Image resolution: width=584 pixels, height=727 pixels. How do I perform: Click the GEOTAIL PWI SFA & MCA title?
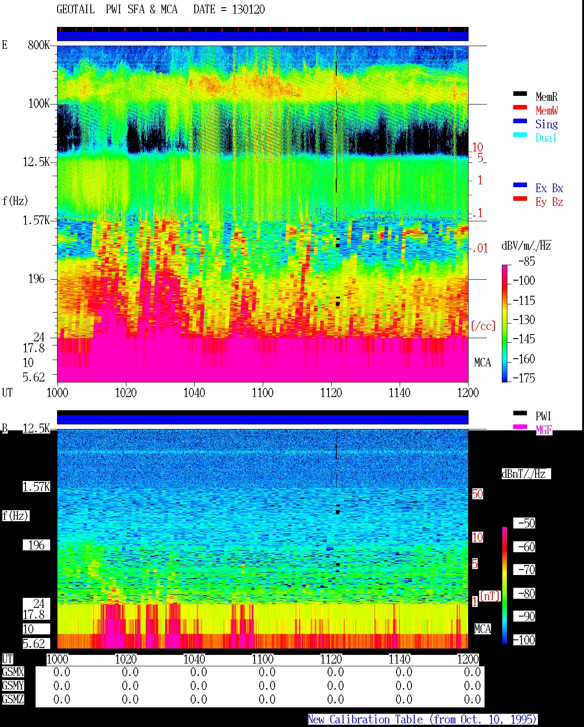coord(161,10)
